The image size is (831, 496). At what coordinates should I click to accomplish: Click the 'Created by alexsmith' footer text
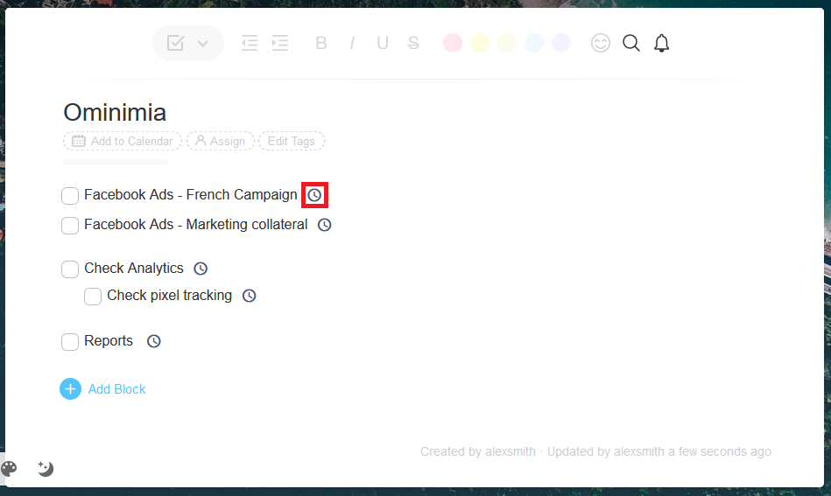pos(478,451)
